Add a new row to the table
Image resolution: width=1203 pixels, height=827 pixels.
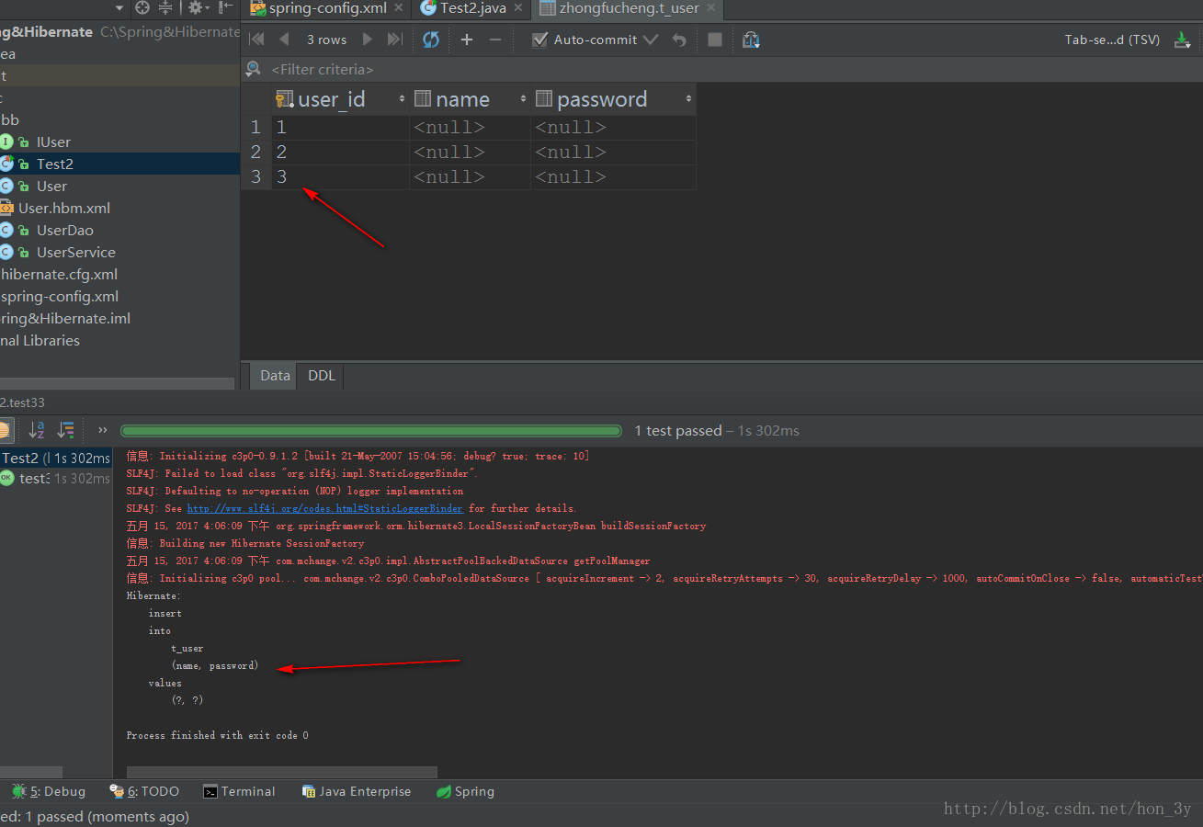(467, 40)
